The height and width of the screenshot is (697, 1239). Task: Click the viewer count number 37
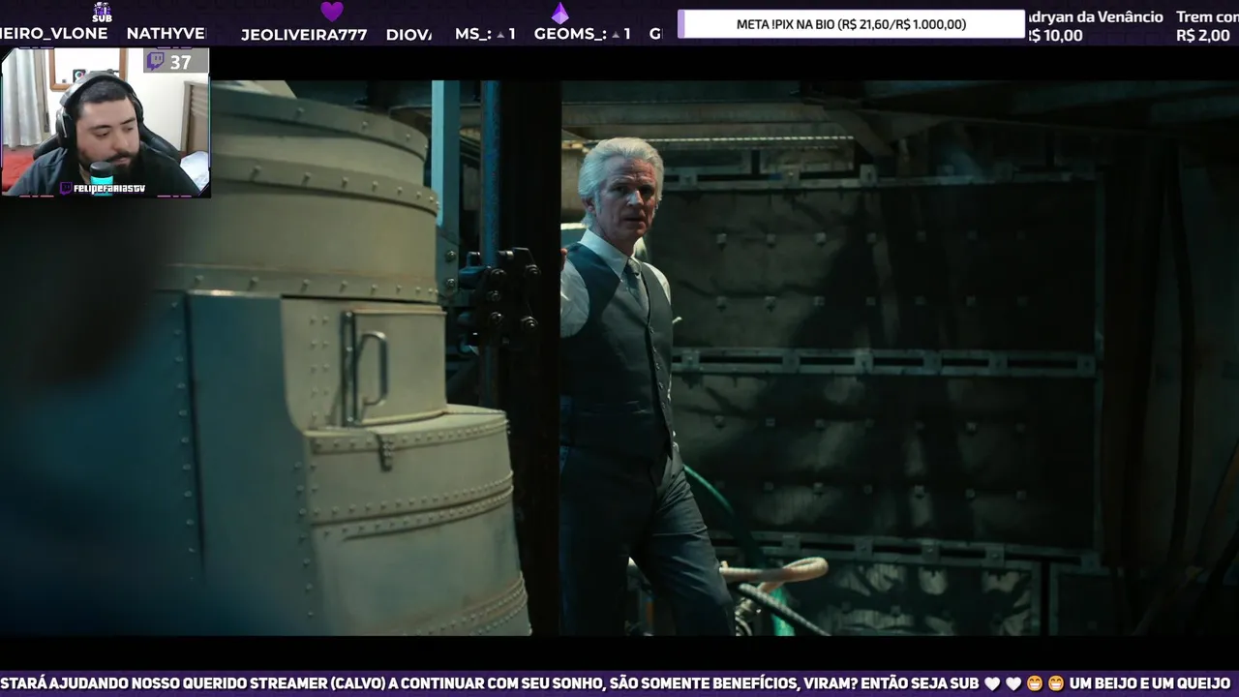point(180,62)
